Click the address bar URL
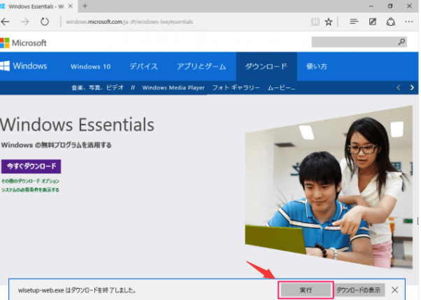This screenshot has height=300, width=421. [129, 22]
